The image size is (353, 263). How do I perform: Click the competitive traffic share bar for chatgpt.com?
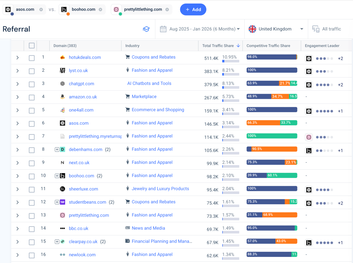[x=272, y=83]
